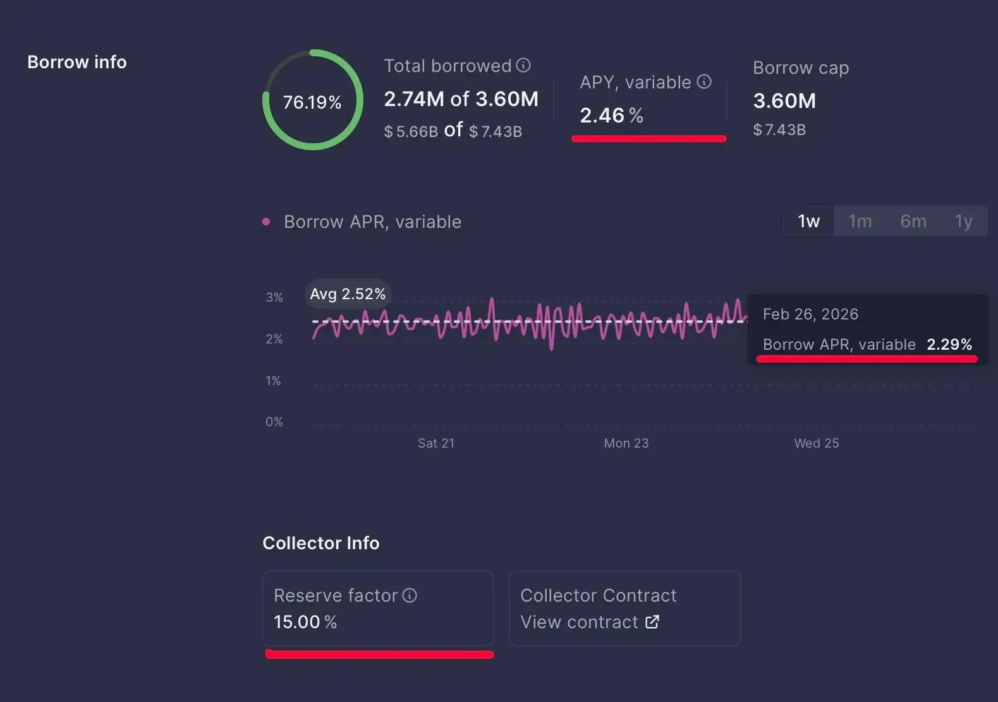Image resolution: width=998 pixels, height=702 pixels.
Task: Click the pink Borrow APR legend dot
Action: pyautogui.click(x=266, y=222)
